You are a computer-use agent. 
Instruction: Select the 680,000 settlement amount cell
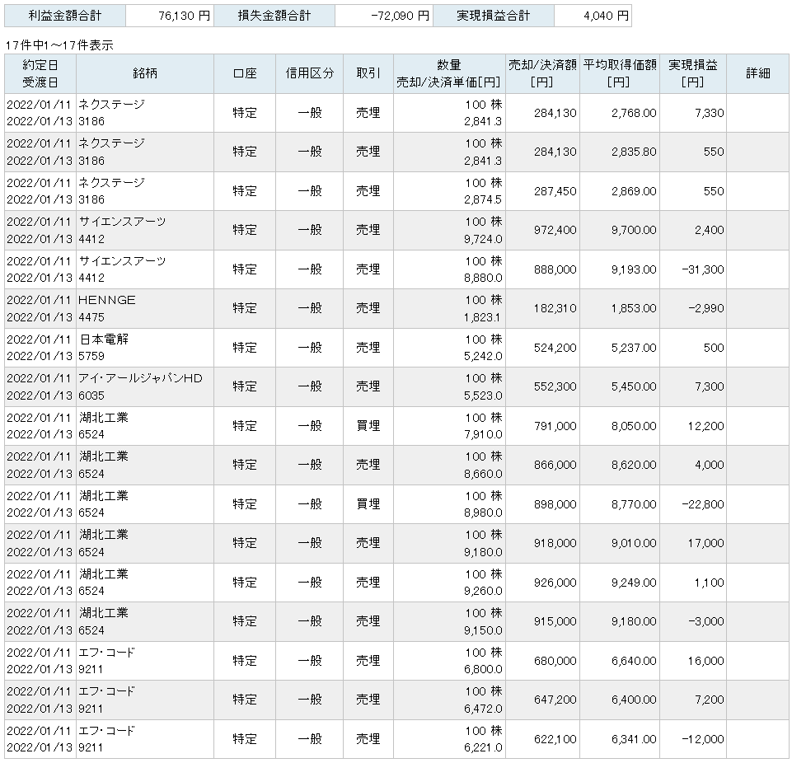[543, 661]
